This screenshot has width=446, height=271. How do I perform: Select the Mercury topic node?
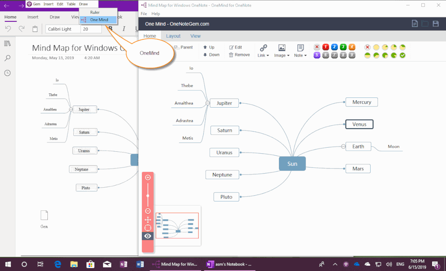pos(362,102)
